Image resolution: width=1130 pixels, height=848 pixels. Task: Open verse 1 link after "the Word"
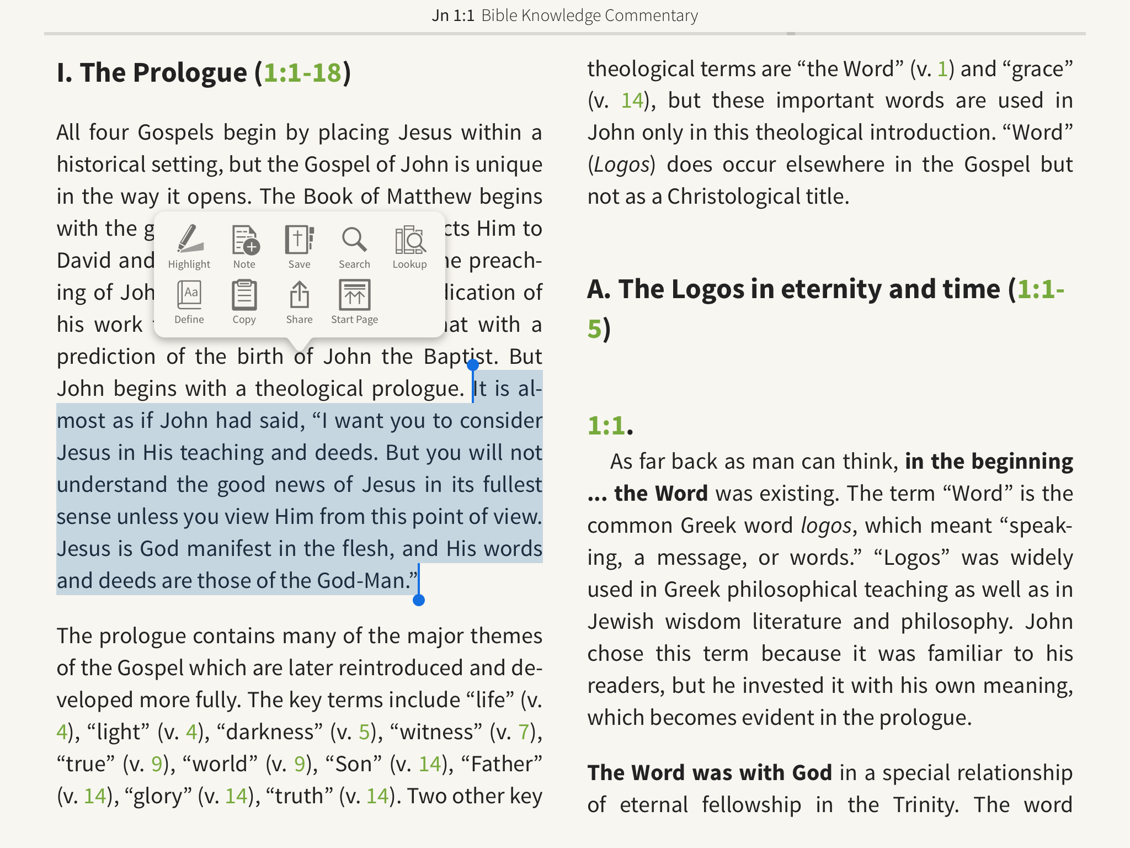click(x=942, y=69)
